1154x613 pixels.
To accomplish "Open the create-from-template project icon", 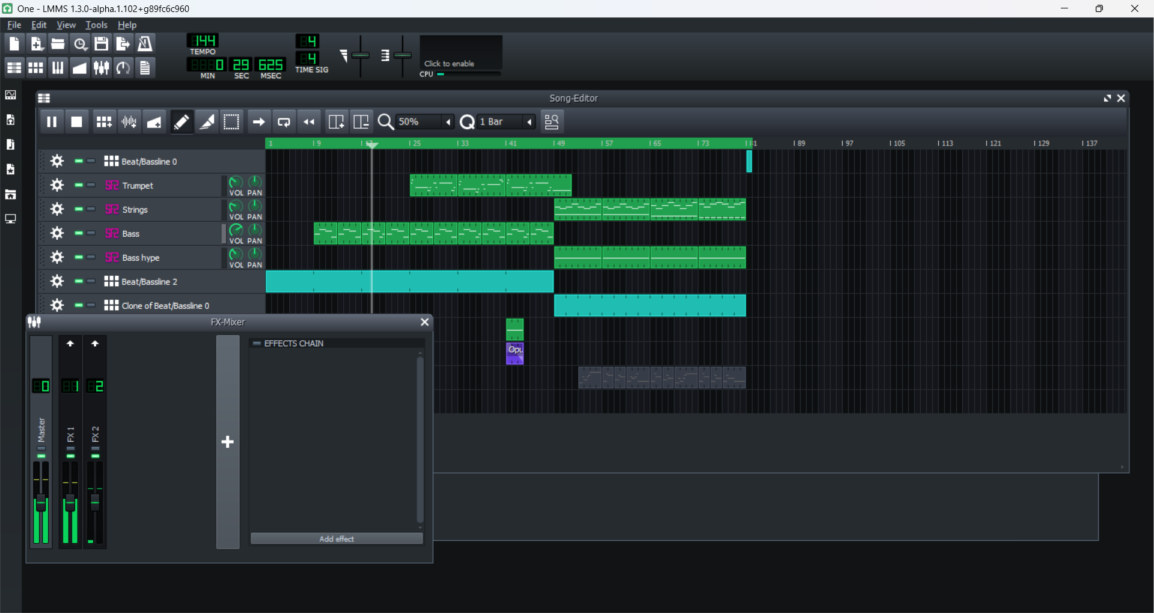I will pyautogui.click(x=36, y=43).
